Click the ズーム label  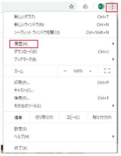point(19,71)
